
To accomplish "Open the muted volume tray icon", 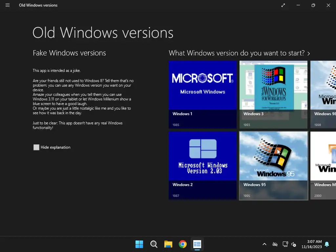I will click(x=294, y=244).
